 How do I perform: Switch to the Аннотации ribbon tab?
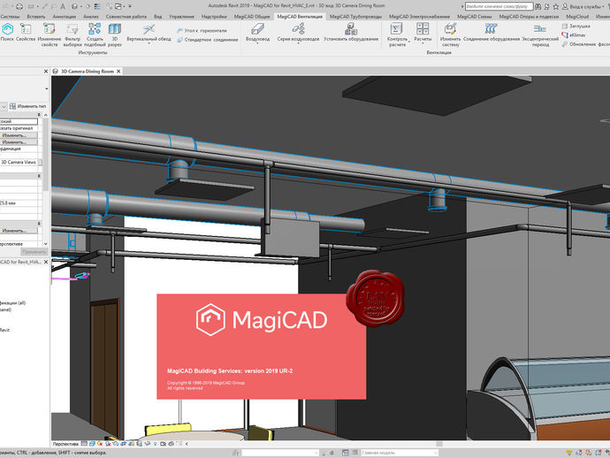pos(64,17)
